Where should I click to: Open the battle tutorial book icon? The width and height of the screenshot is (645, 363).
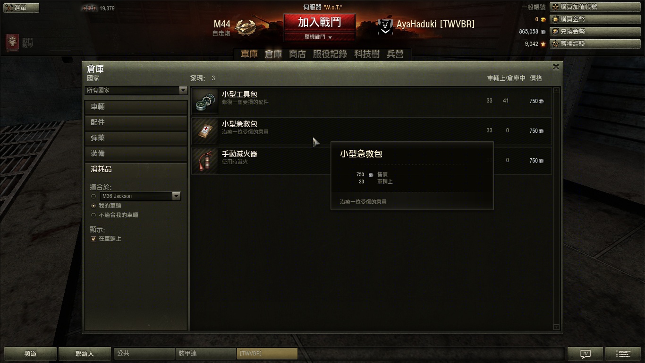[13, 43]
